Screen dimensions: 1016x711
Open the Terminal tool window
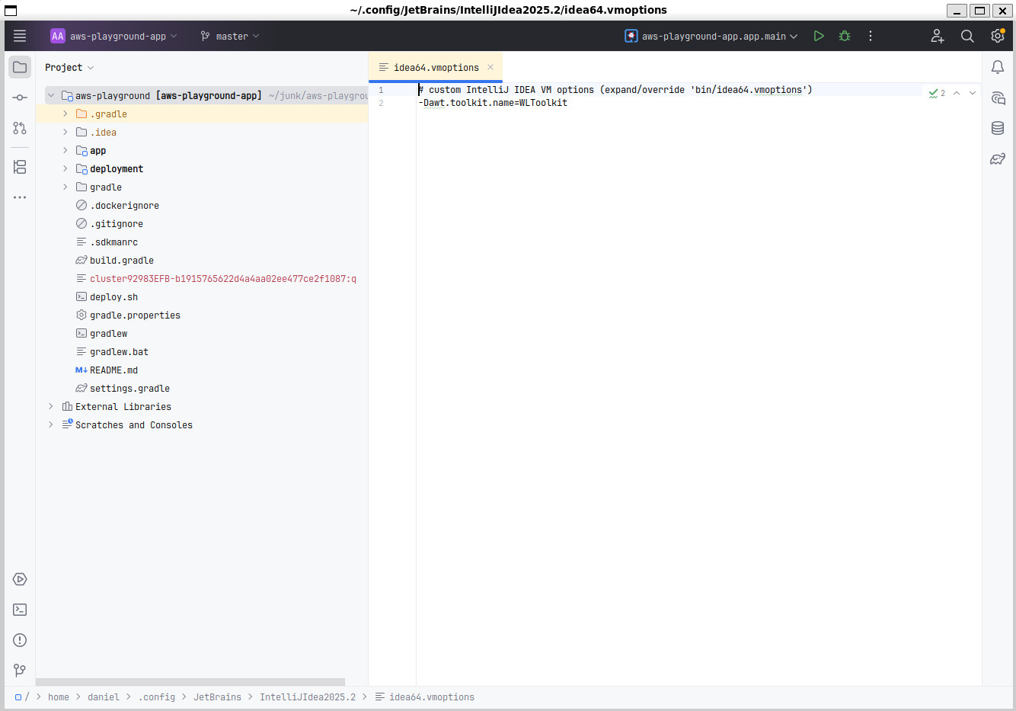point(20,610)
